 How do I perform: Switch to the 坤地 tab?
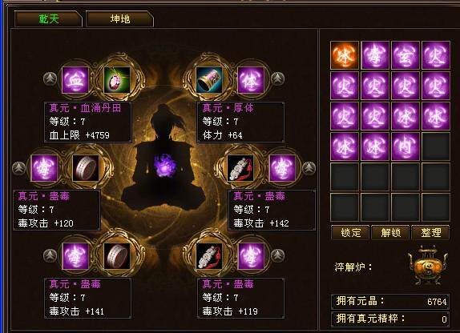coord(120,19)
